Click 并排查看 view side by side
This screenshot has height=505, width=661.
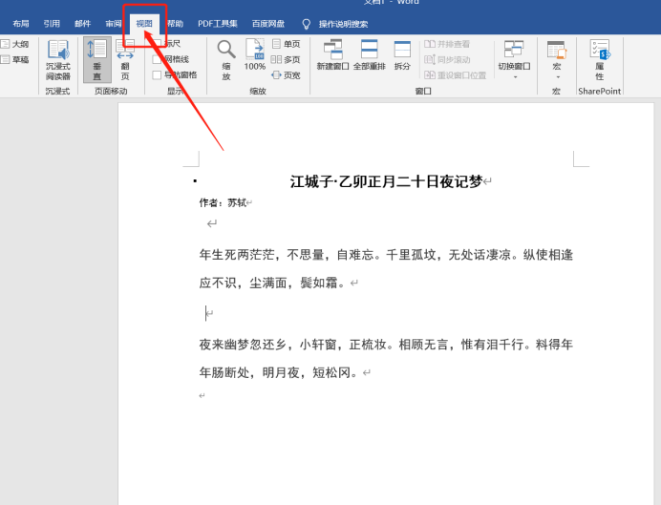[447, 44]
